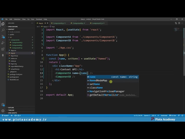Viewport: 185px width, 139px height.
Task: Click the Spaces: 2 indentation setting
Action: point(147,116)
